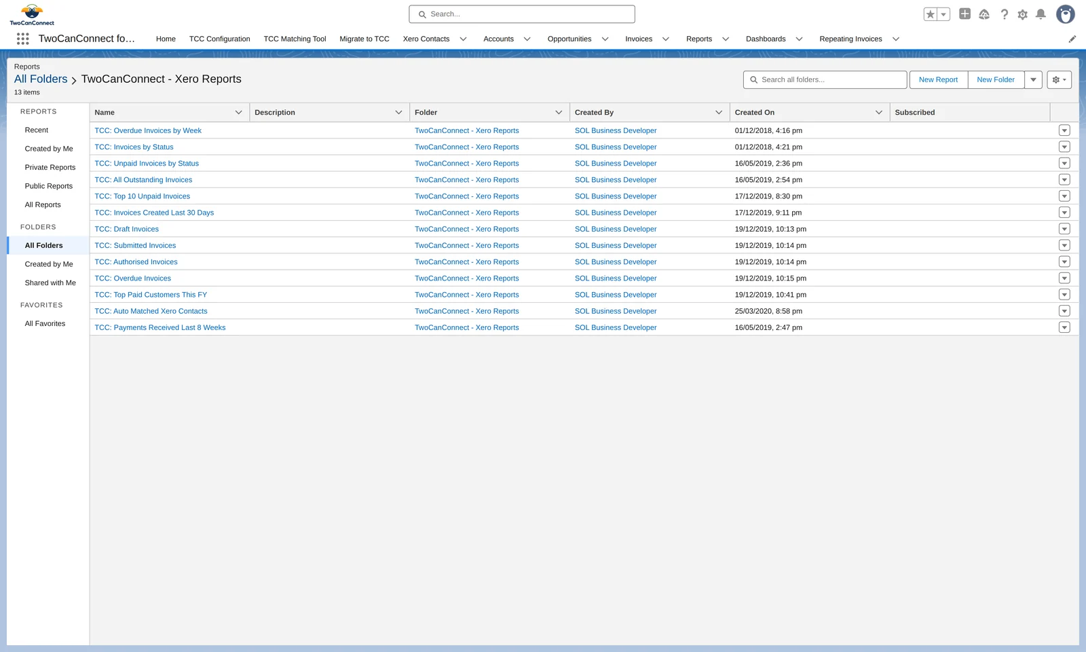The height and width of the screenshot is (652, 1086).
Task: Open row actions for Authorised Invoices
Action: coord(1064,261)
